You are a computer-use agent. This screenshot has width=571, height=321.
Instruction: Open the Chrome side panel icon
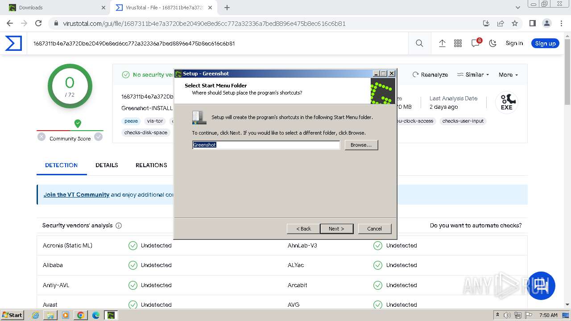pyautogui.click(x=532, y=23)
